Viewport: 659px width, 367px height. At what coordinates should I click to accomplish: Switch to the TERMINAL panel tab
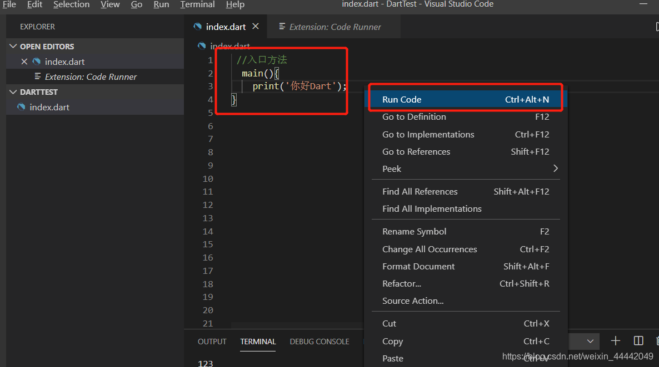258,341
